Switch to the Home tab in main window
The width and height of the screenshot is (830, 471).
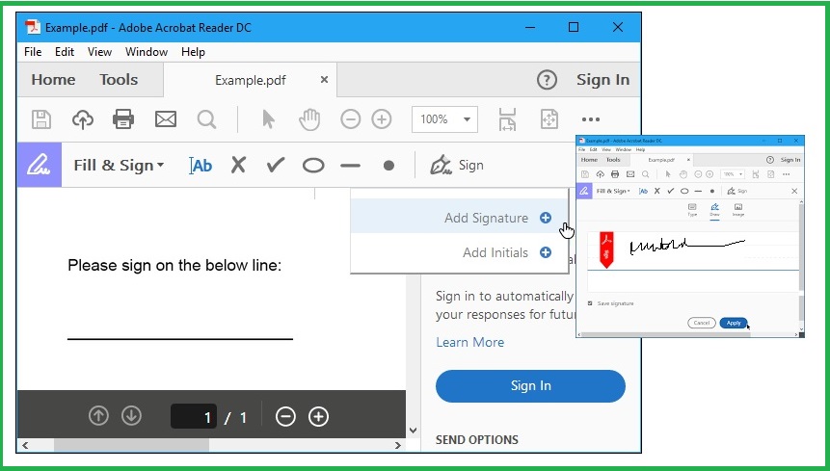pos(53,80)
